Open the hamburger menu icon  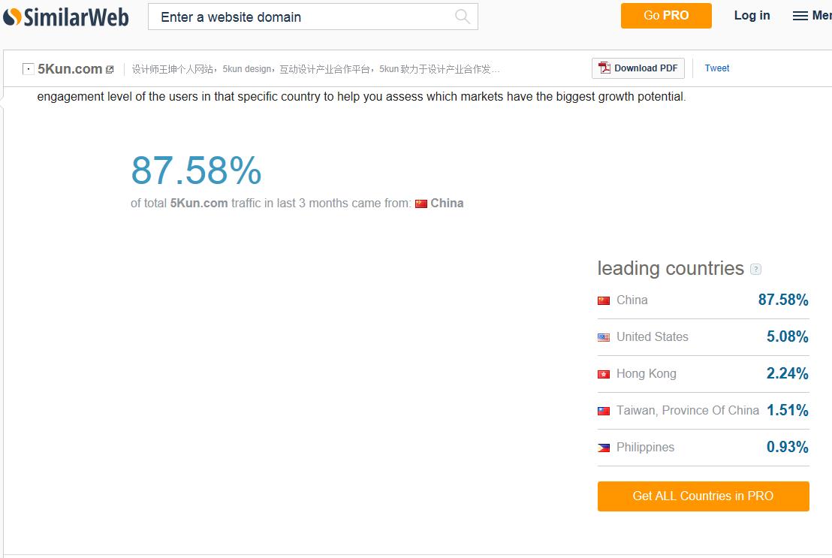coord(800,16)
